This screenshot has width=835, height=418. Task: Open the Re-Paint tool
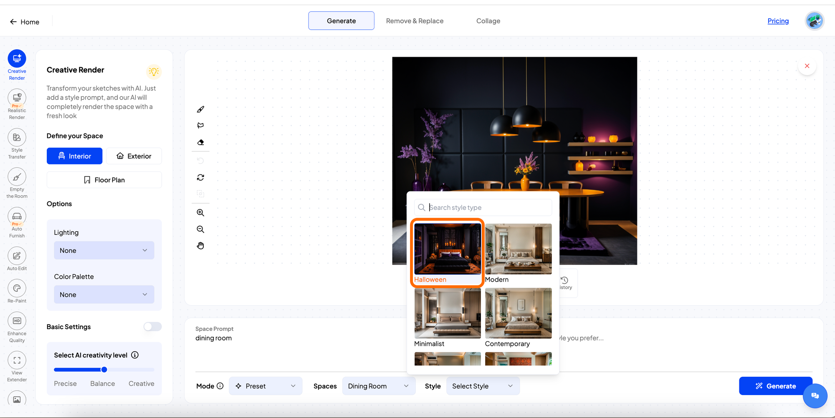pyautogui.click(x=17, y=291)
